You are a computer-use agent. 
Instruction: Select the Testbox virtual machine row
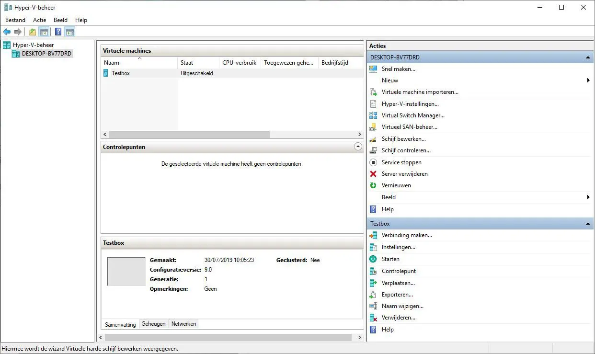232,73
